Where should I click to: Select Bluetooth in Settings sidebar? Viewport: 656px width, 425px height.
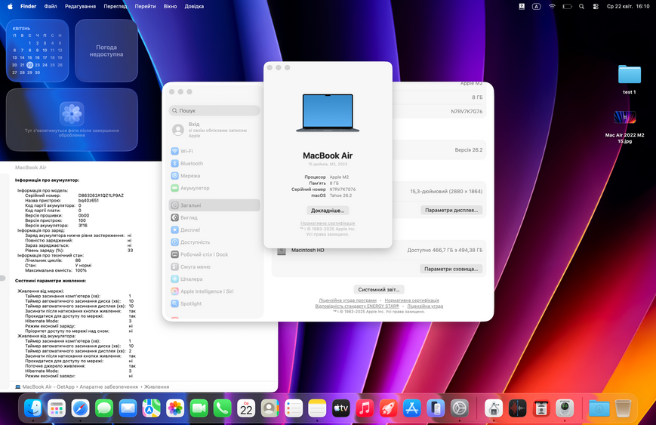(214, 164)
